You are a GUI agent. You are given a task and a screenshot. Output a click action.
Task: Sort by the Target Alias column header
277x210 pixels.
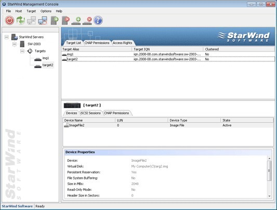point(97,49)
